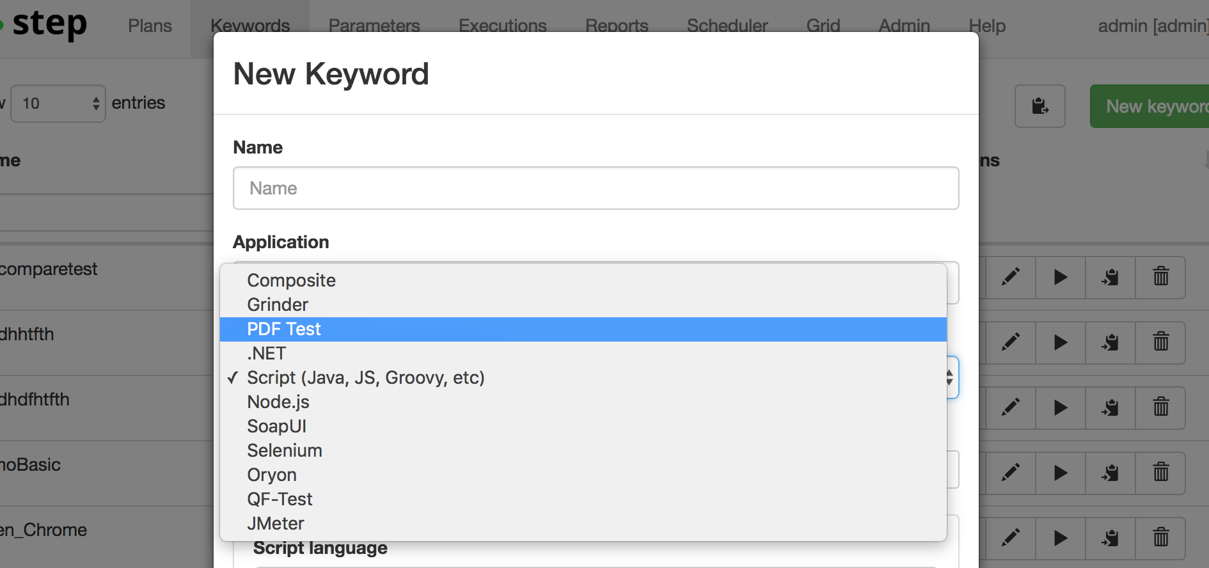The height and width of the screenshot is (568, 1209).
Task: Focus the Name input field
Action: click(596, 188)
